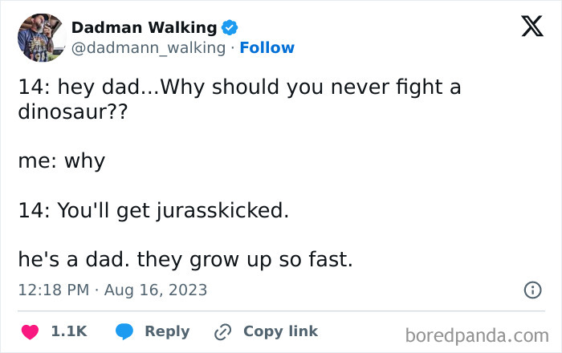The image size is (562, 353).
Task: Click the blue reply speech bubble icon
Action: click(124, 331)
